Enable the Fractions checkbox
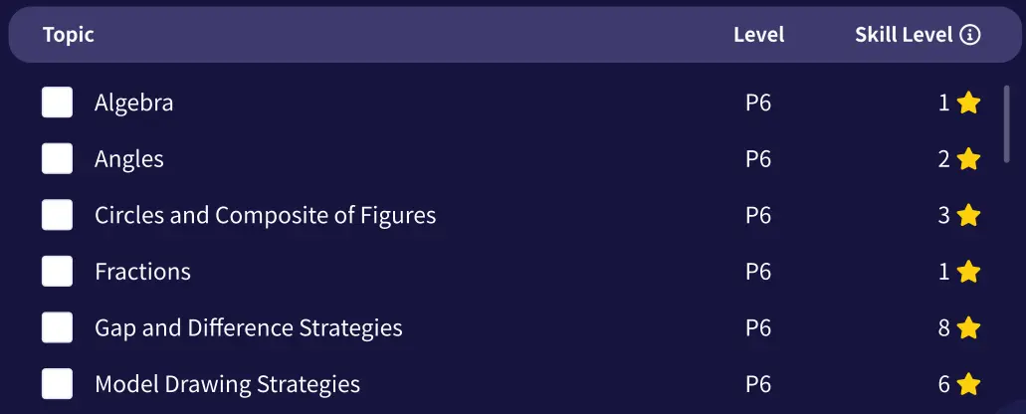1026x414 pixels. coord(57,272)
